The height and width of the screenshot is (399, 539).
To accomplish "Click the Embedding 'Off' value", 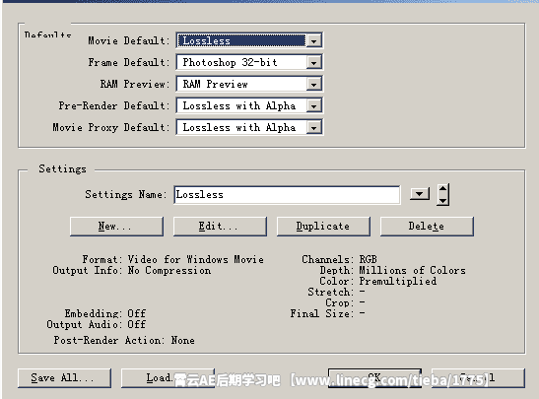I will click(136, 313).
